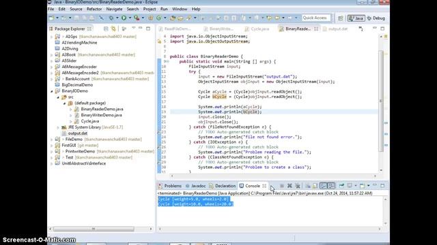Collapse the BinaryIODemo project
This screenshot has width=437, height=245.
[x=52, y=91]
